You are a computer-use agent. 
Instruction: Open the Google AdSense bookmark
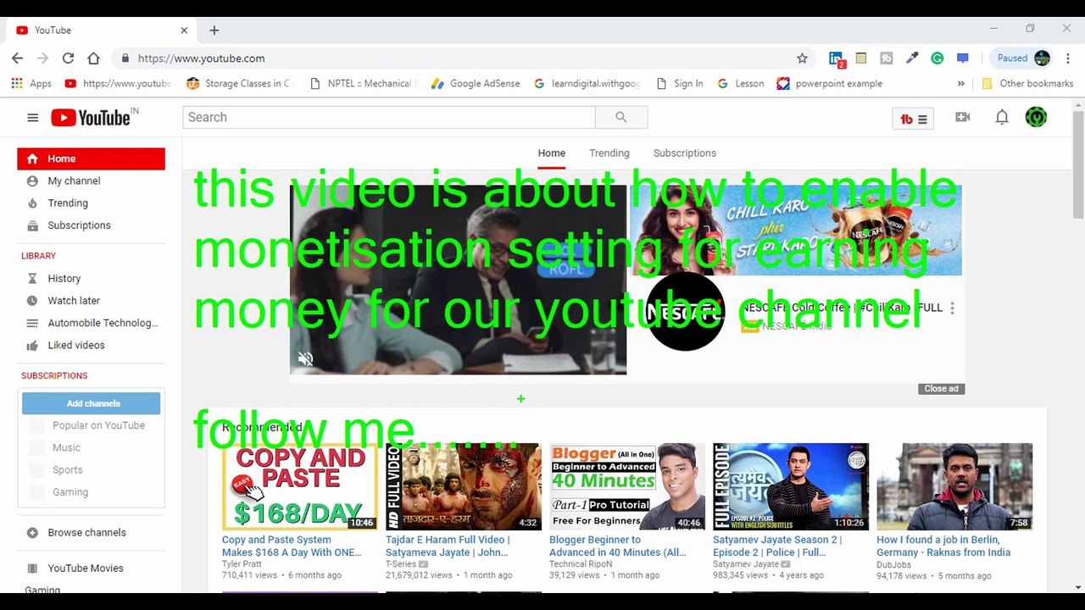[476, 84]
